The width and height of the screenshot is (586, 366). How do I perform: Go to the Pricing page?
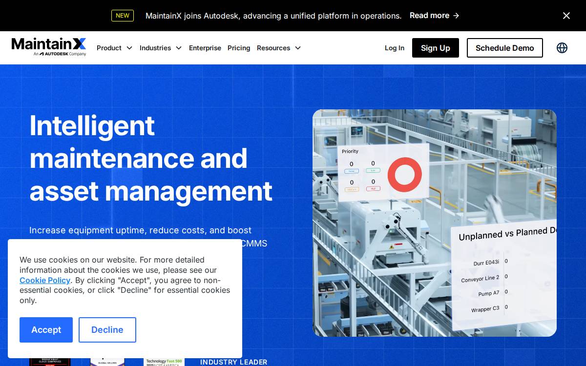239,48
